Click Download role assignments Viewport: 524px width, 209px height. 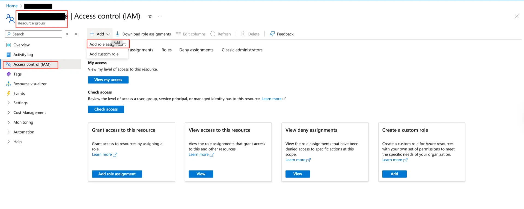point(143,34)
